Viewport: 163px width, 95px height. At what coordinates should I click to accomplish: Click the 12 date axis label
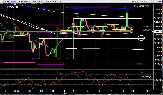(x=147, y=91)
